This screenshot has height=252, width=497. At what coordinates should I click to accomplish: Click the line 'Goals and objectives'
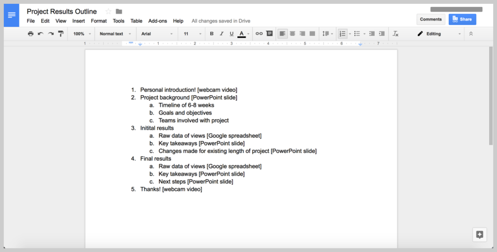coord(185,113)
